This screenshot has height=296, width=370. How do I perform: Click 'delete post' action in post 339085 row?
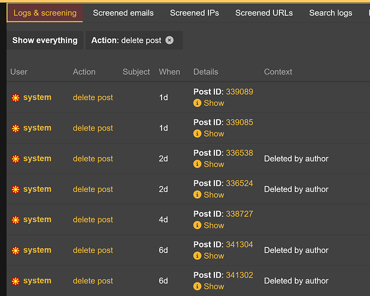93,128
